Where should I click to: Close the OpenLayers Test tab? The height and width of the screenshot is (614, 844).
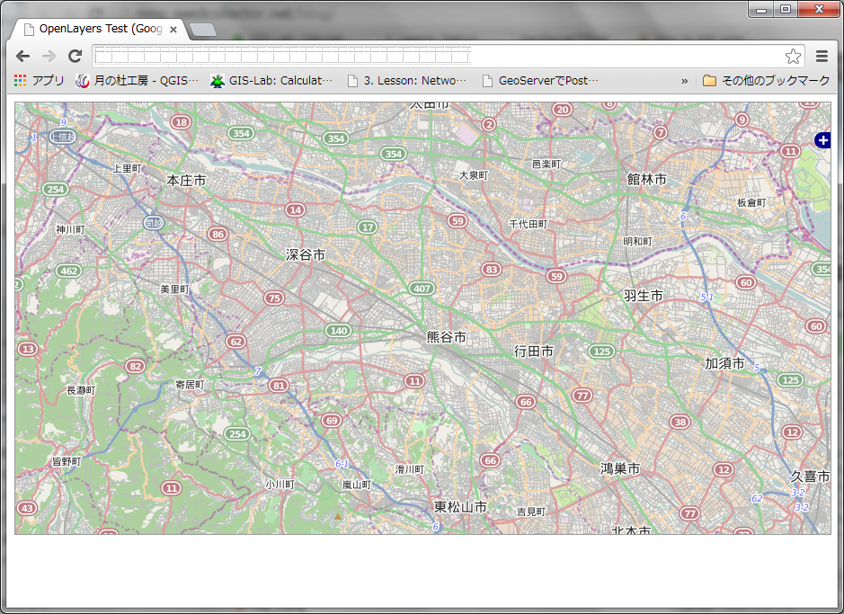click(x=173, y=29)
